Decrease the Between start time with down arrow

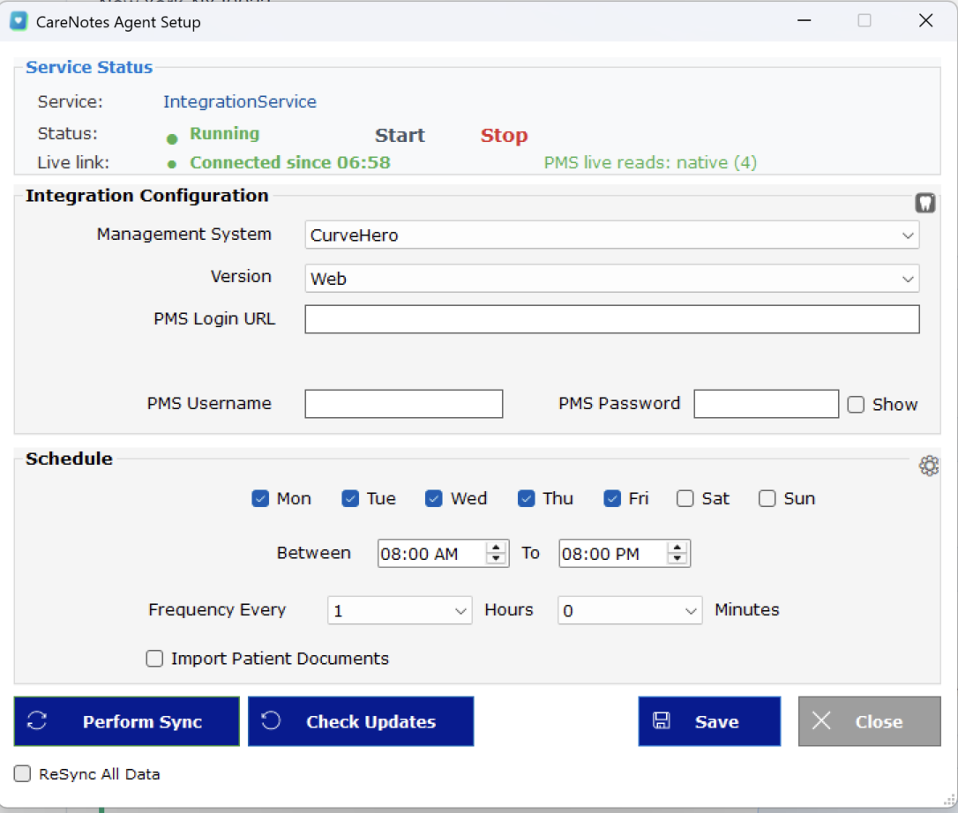(496, 559)
